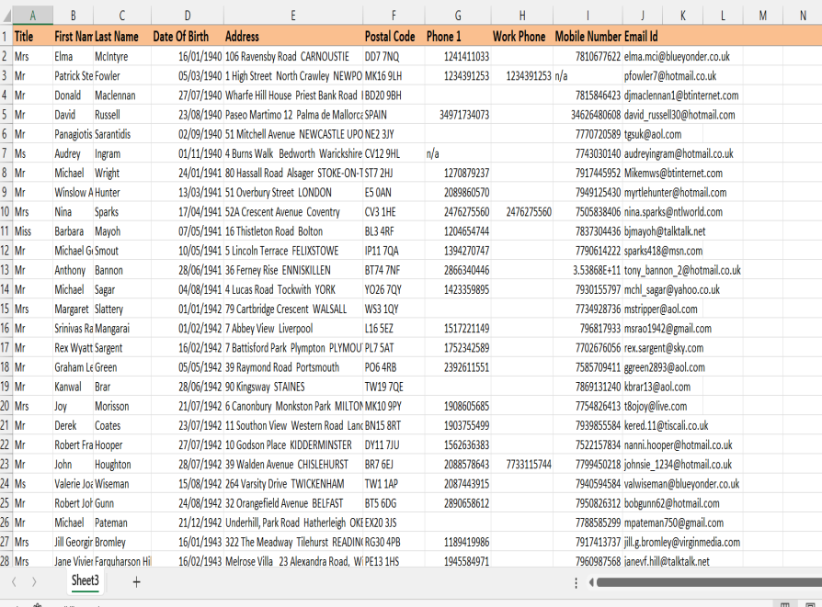Click the "Postal Code" header cell
This screenshot has height=607, width=822.
[x=394, y=36]
